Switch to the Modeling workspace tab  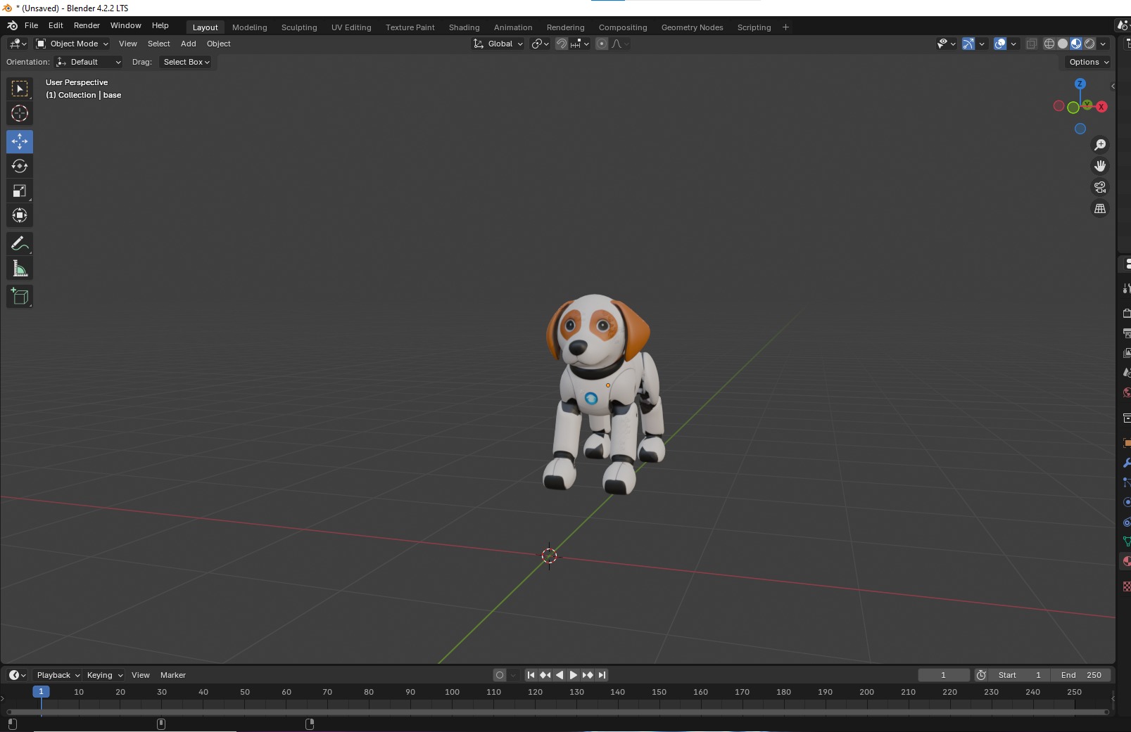click(250, 27)
